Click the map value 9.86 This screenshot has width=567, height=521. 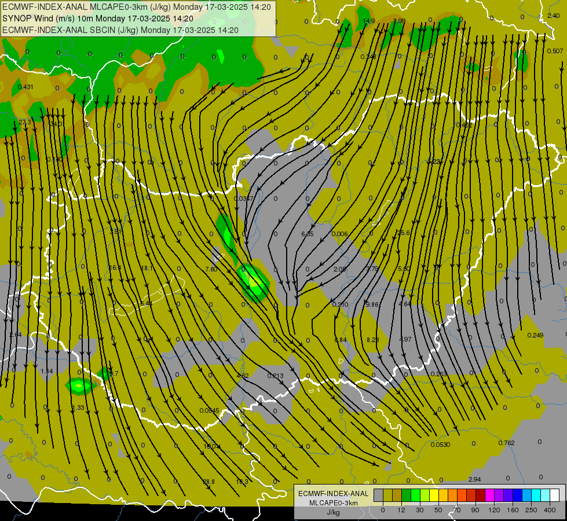click(x=372, y=304)
